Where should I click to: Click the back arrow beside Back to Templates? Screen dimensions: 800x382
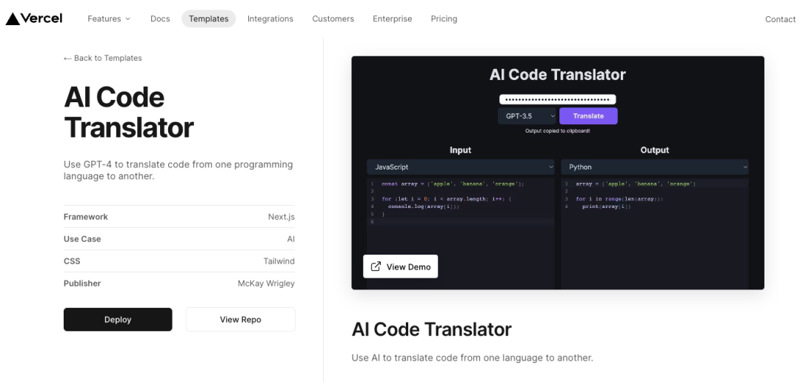click(67, 58)
